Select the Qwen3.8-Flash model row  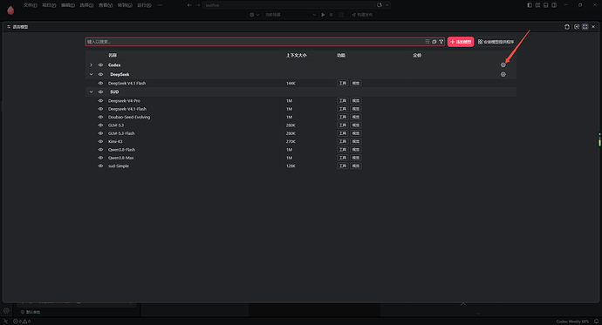(x=301, y=150)
